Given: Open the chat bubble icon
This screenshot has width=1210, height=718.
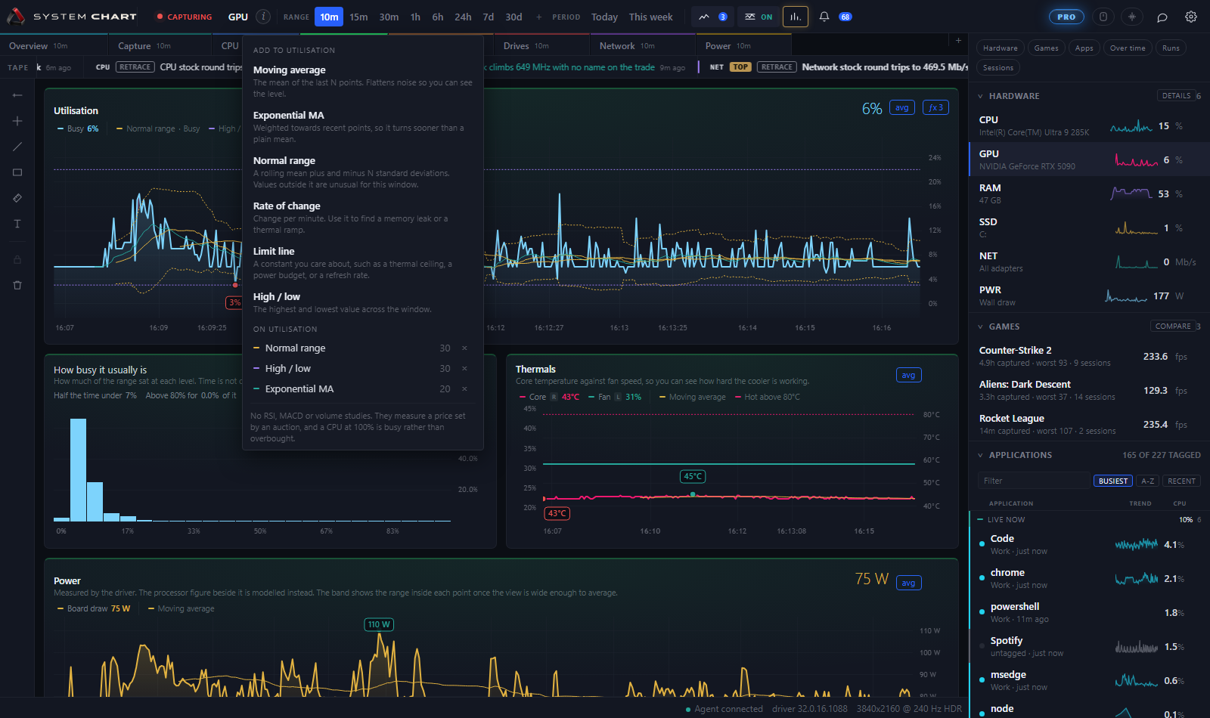Looking at the screenshot, I should (x=1162, y=17).
